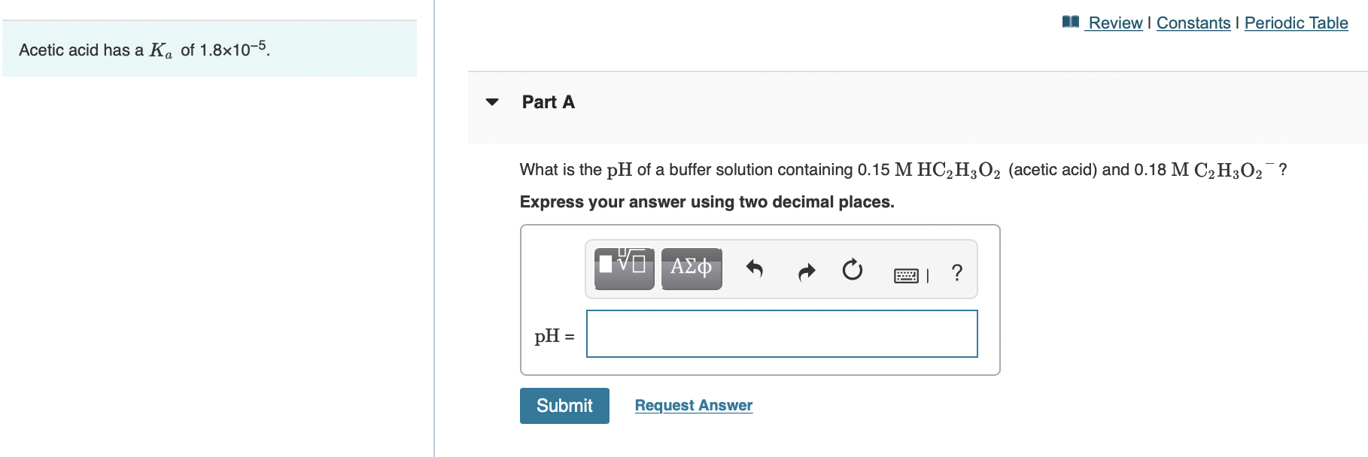Click inside the pH answer field
1368x457 pixels.
781,333
